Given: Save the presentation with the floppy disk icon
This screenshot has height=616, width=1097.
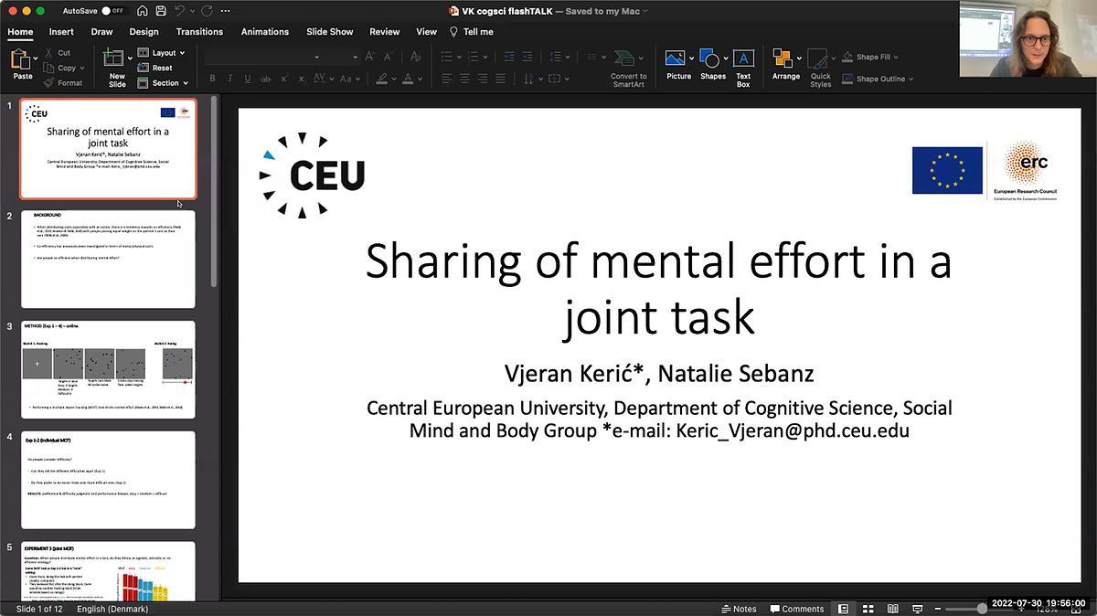Looking at the screenshot, I should point(161,11).
